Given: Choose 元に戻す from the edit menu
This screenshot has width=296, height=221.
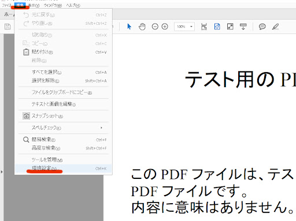Looking at the screenshot, I should point(64,15).
